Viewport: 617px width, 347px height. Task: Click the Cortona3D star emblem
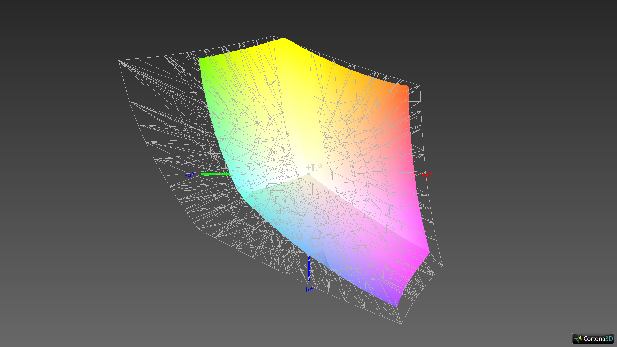(578, 339)
